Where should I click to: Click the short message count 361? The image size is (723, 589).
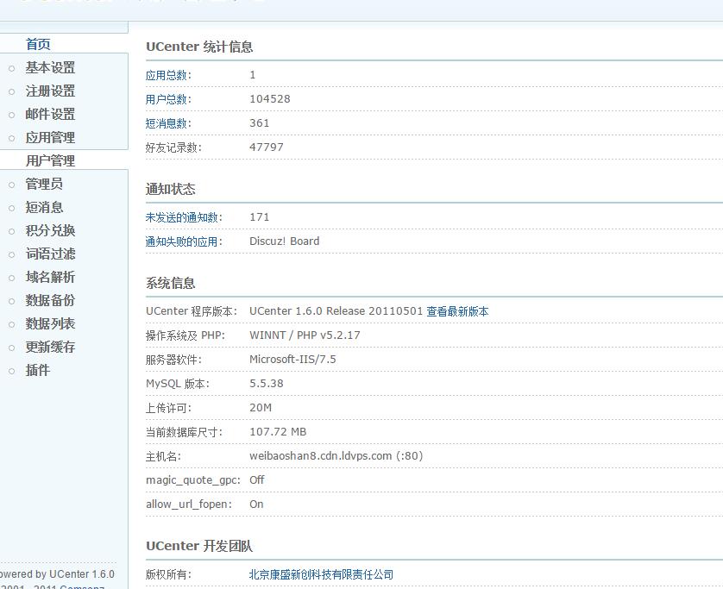260,123
